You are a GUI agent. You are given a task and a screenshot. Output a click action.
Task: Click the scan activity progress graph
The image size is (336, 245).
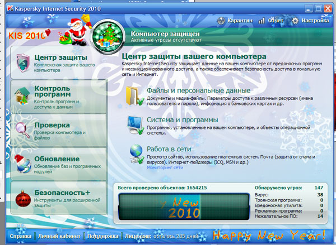pos(184,206)
